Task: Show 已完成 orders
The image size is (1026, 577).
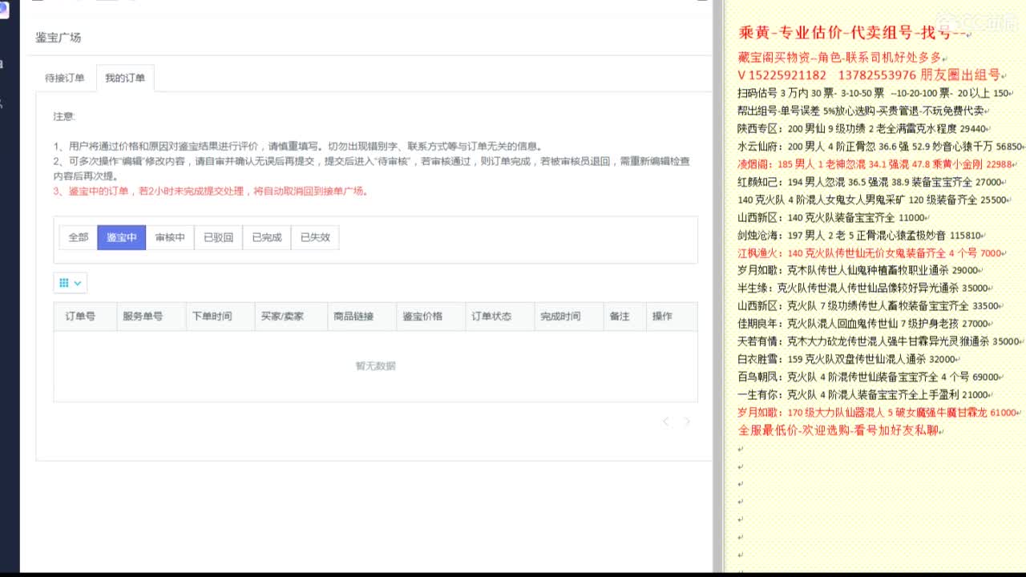Action: point(267,237)
